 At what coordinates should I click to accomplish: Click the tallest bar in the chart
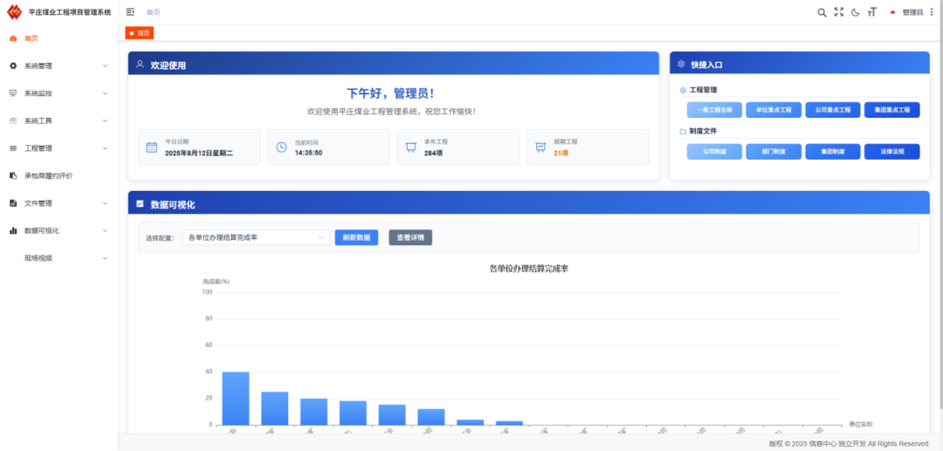coord(236,398)
